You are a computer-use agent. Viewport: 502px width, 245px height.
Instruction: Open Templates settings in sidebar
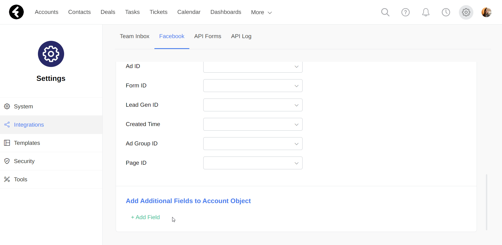pyautogui.click(x=51, y=143)
